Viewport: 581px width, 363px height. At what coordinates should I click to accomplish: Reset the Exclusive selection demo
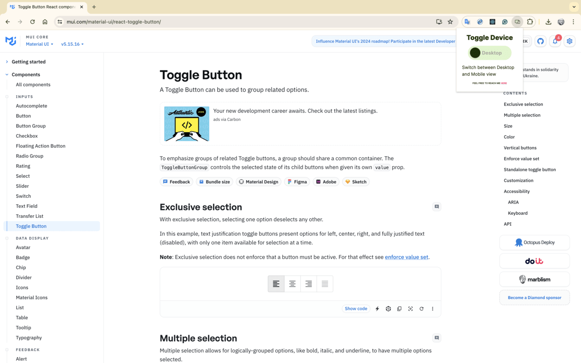(x=421, y=309)
